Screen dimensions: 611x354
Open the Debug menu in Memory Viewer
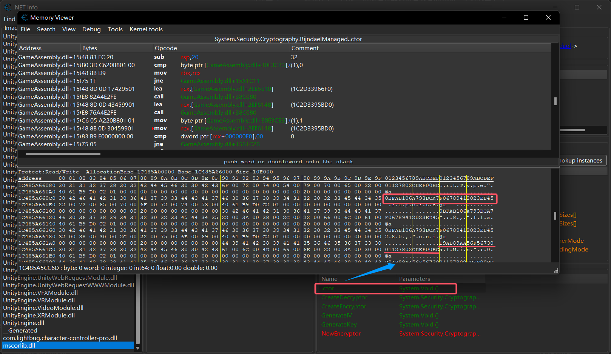(91, 29)
